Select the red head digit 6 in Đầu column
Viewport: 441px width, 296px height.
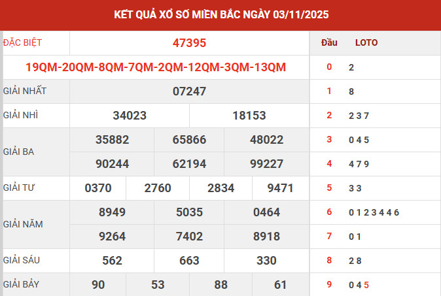tap(329, 212)
